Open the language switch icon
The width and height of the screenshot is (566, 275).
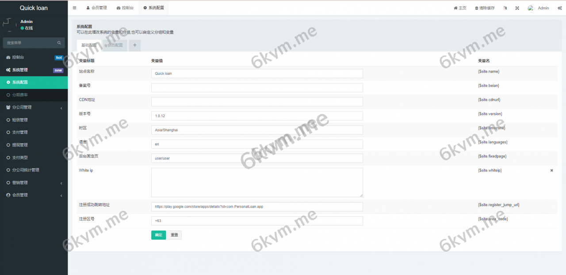point(505,8)
